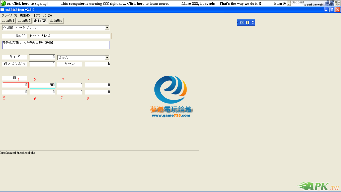This screenshot has height=192, width=341.
Task: Expand the No.001 skill selection dropdown
Action: (x=107, y=28)
